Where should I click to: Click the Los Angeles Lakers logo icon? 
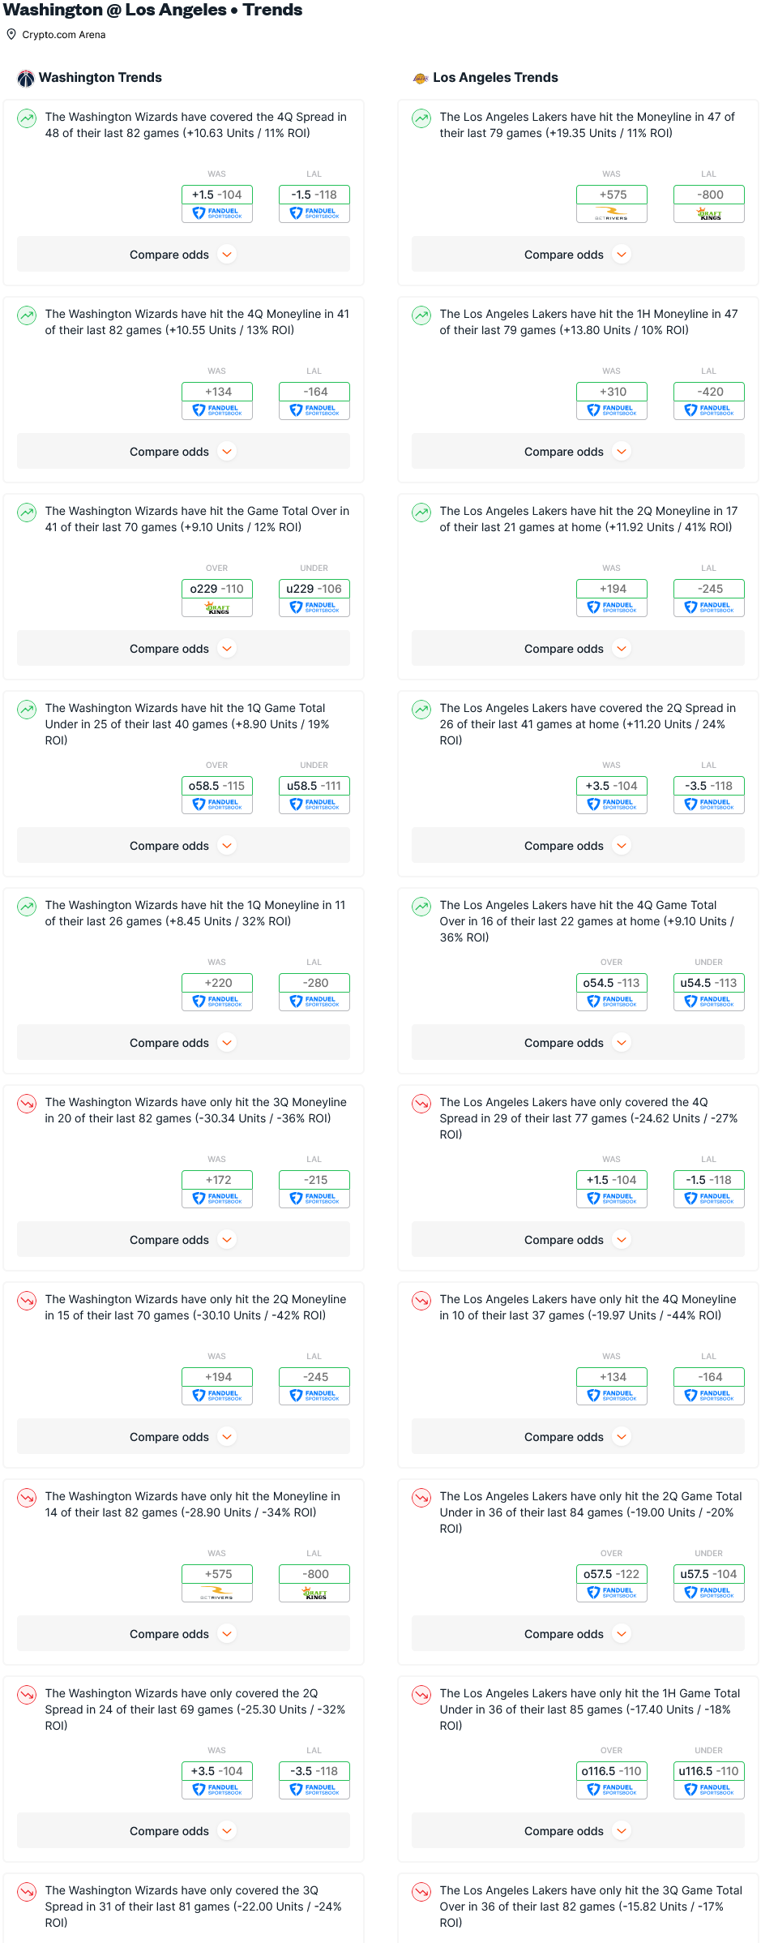coord(421,78)
